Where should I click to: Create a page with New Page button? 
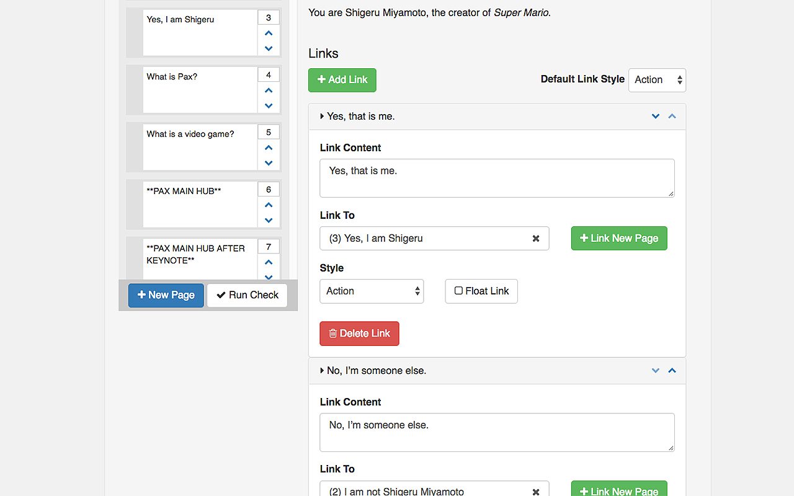[x=166, y=295]
